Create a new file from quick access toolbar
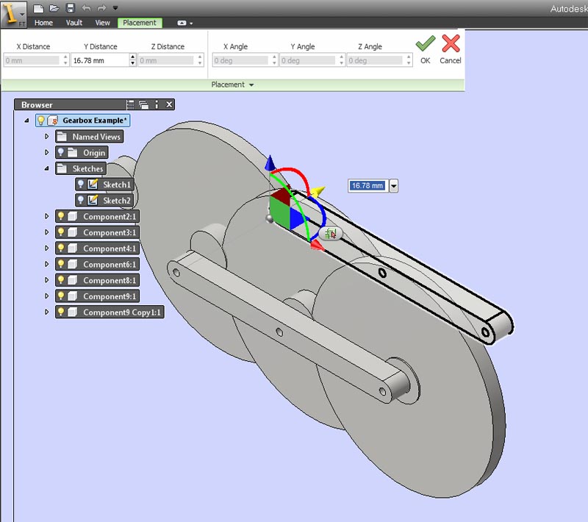The image size is (588, 522). pos(38,8)
